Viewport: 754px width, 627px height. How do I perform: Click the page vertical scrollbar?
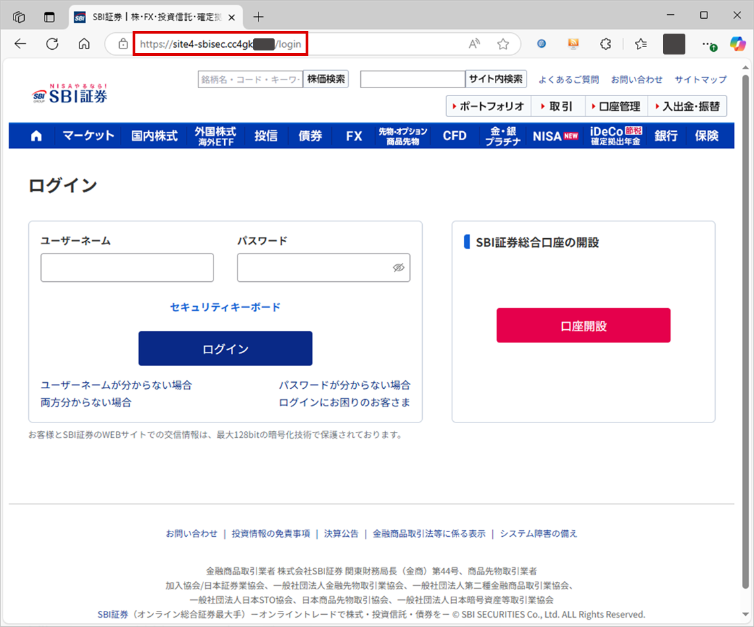(745, 332)
